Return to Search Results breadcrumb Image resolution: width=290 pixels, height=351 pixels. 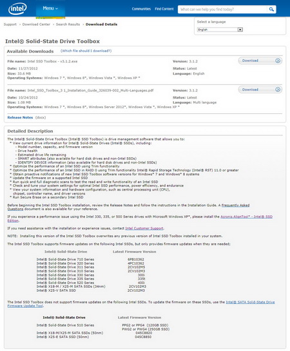68,24
